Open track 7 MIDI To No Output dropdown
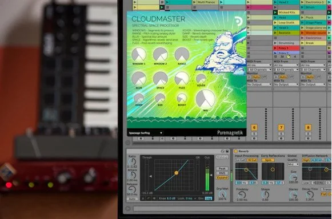 click(286, 84)
